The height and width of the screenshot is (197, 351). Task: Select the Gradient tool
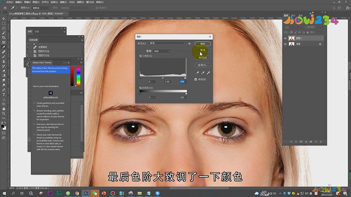point(4,75)
